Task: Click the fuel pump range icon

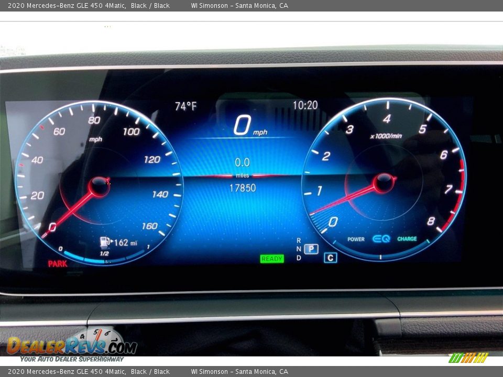Action: click(x=105, y=241)
